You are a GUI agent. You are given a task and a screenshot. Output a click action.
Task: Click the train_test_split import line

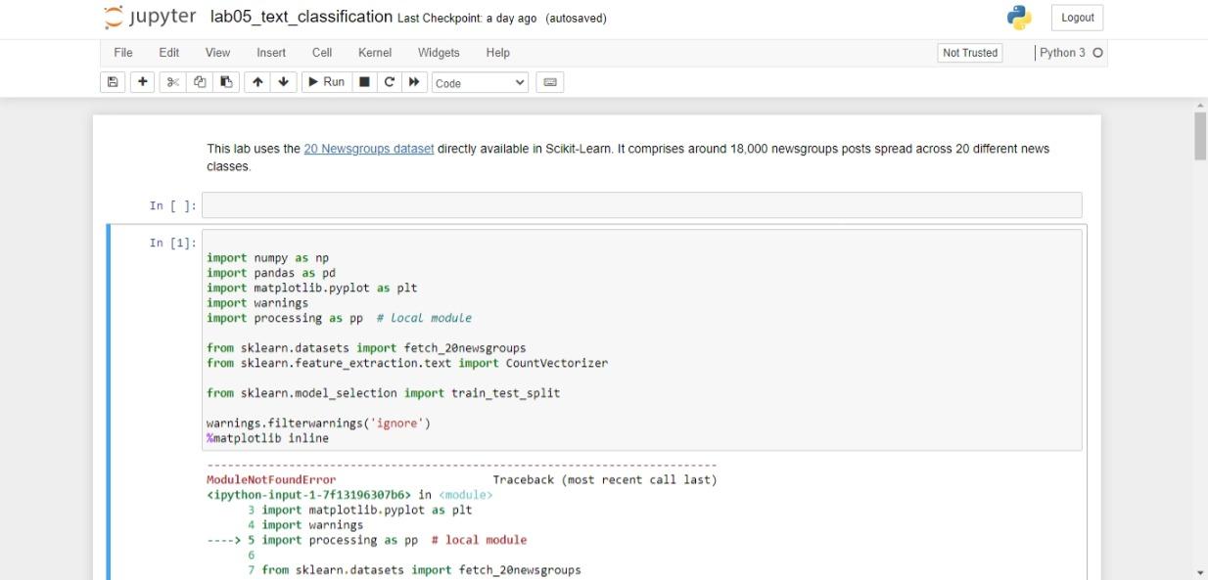[384, 393]
